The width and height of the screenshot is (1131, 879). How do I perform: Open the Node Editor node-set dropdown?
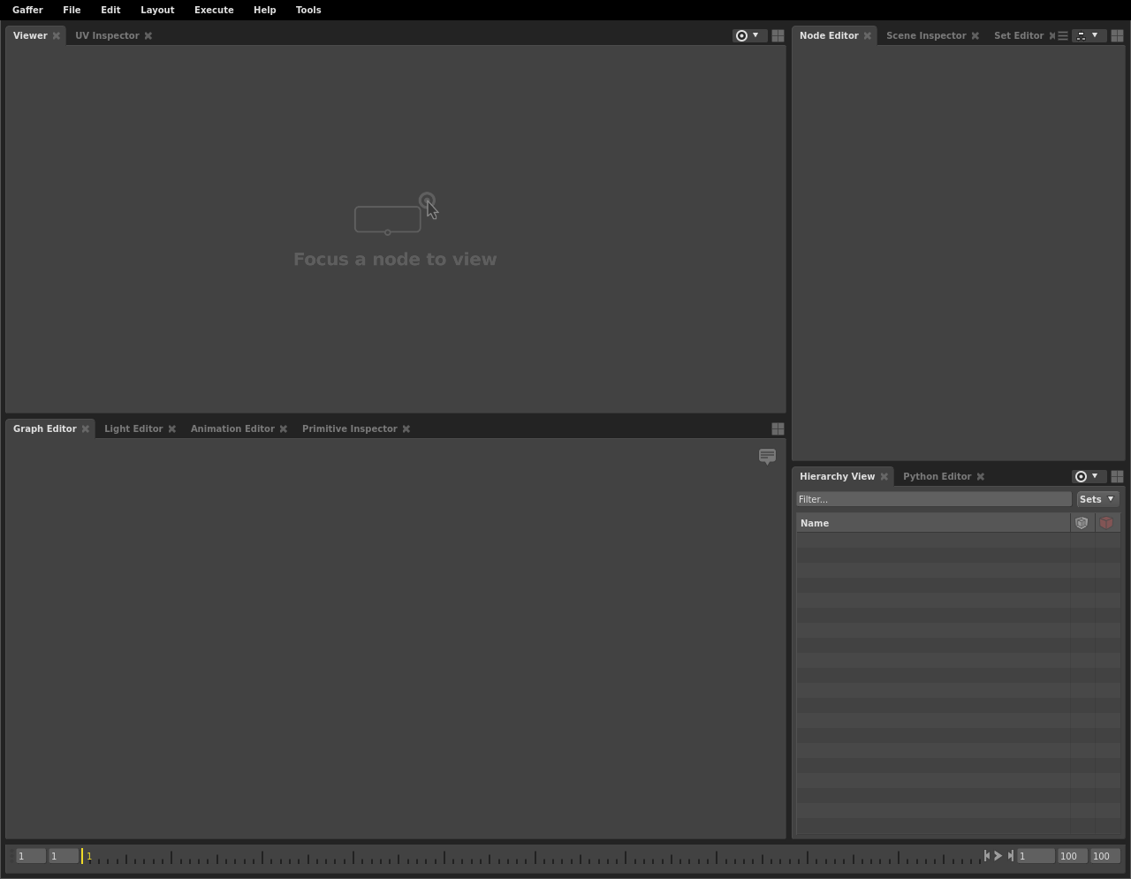click(1088, 36)
